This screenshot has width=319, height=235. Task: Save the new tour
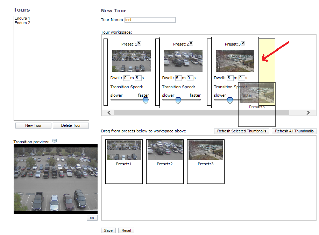(108, 230)
